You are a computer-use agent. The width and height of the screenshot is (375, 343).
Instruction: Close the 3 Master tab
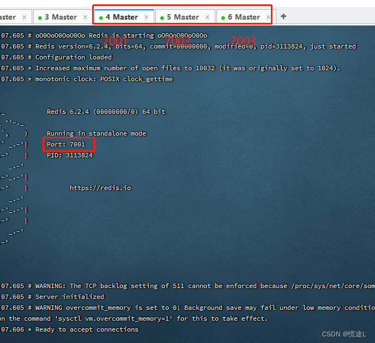pos(85,17)
